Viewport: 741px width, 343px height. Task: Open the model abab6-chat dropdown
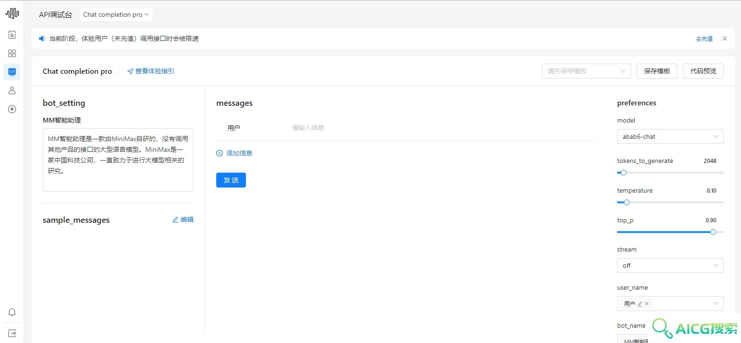[x=670, y=136]
